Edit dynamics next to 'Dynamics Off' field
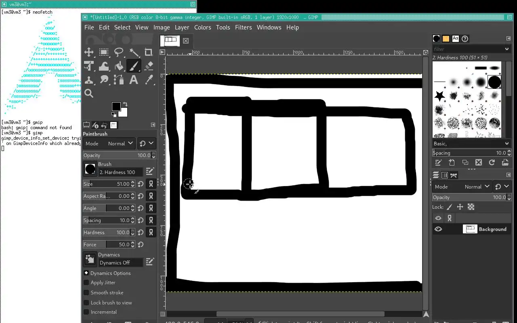This screenshot has width=517, height=323. click(150, 262)
